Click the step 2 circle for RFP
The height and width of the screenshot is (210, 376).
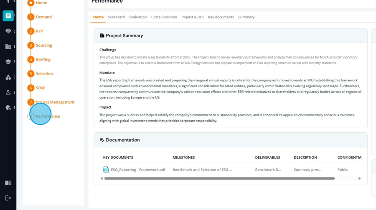pyautogui.click(x=30, y=31)
